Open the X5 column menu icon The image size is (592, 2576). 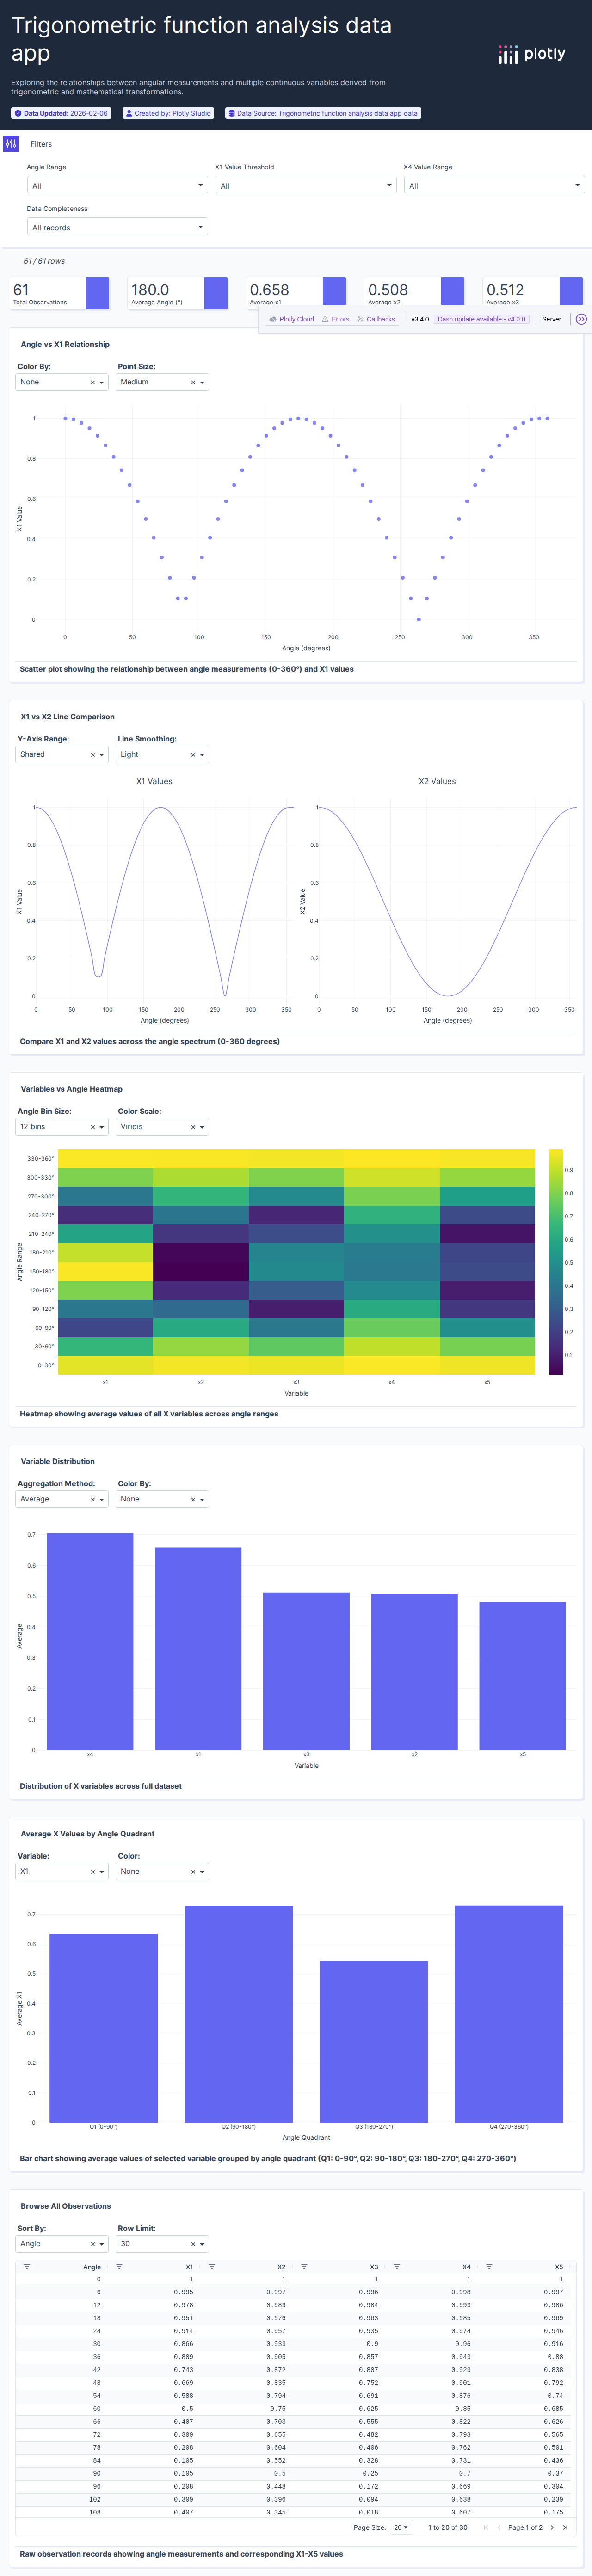pyautogui.click(x=489, y=2267)
